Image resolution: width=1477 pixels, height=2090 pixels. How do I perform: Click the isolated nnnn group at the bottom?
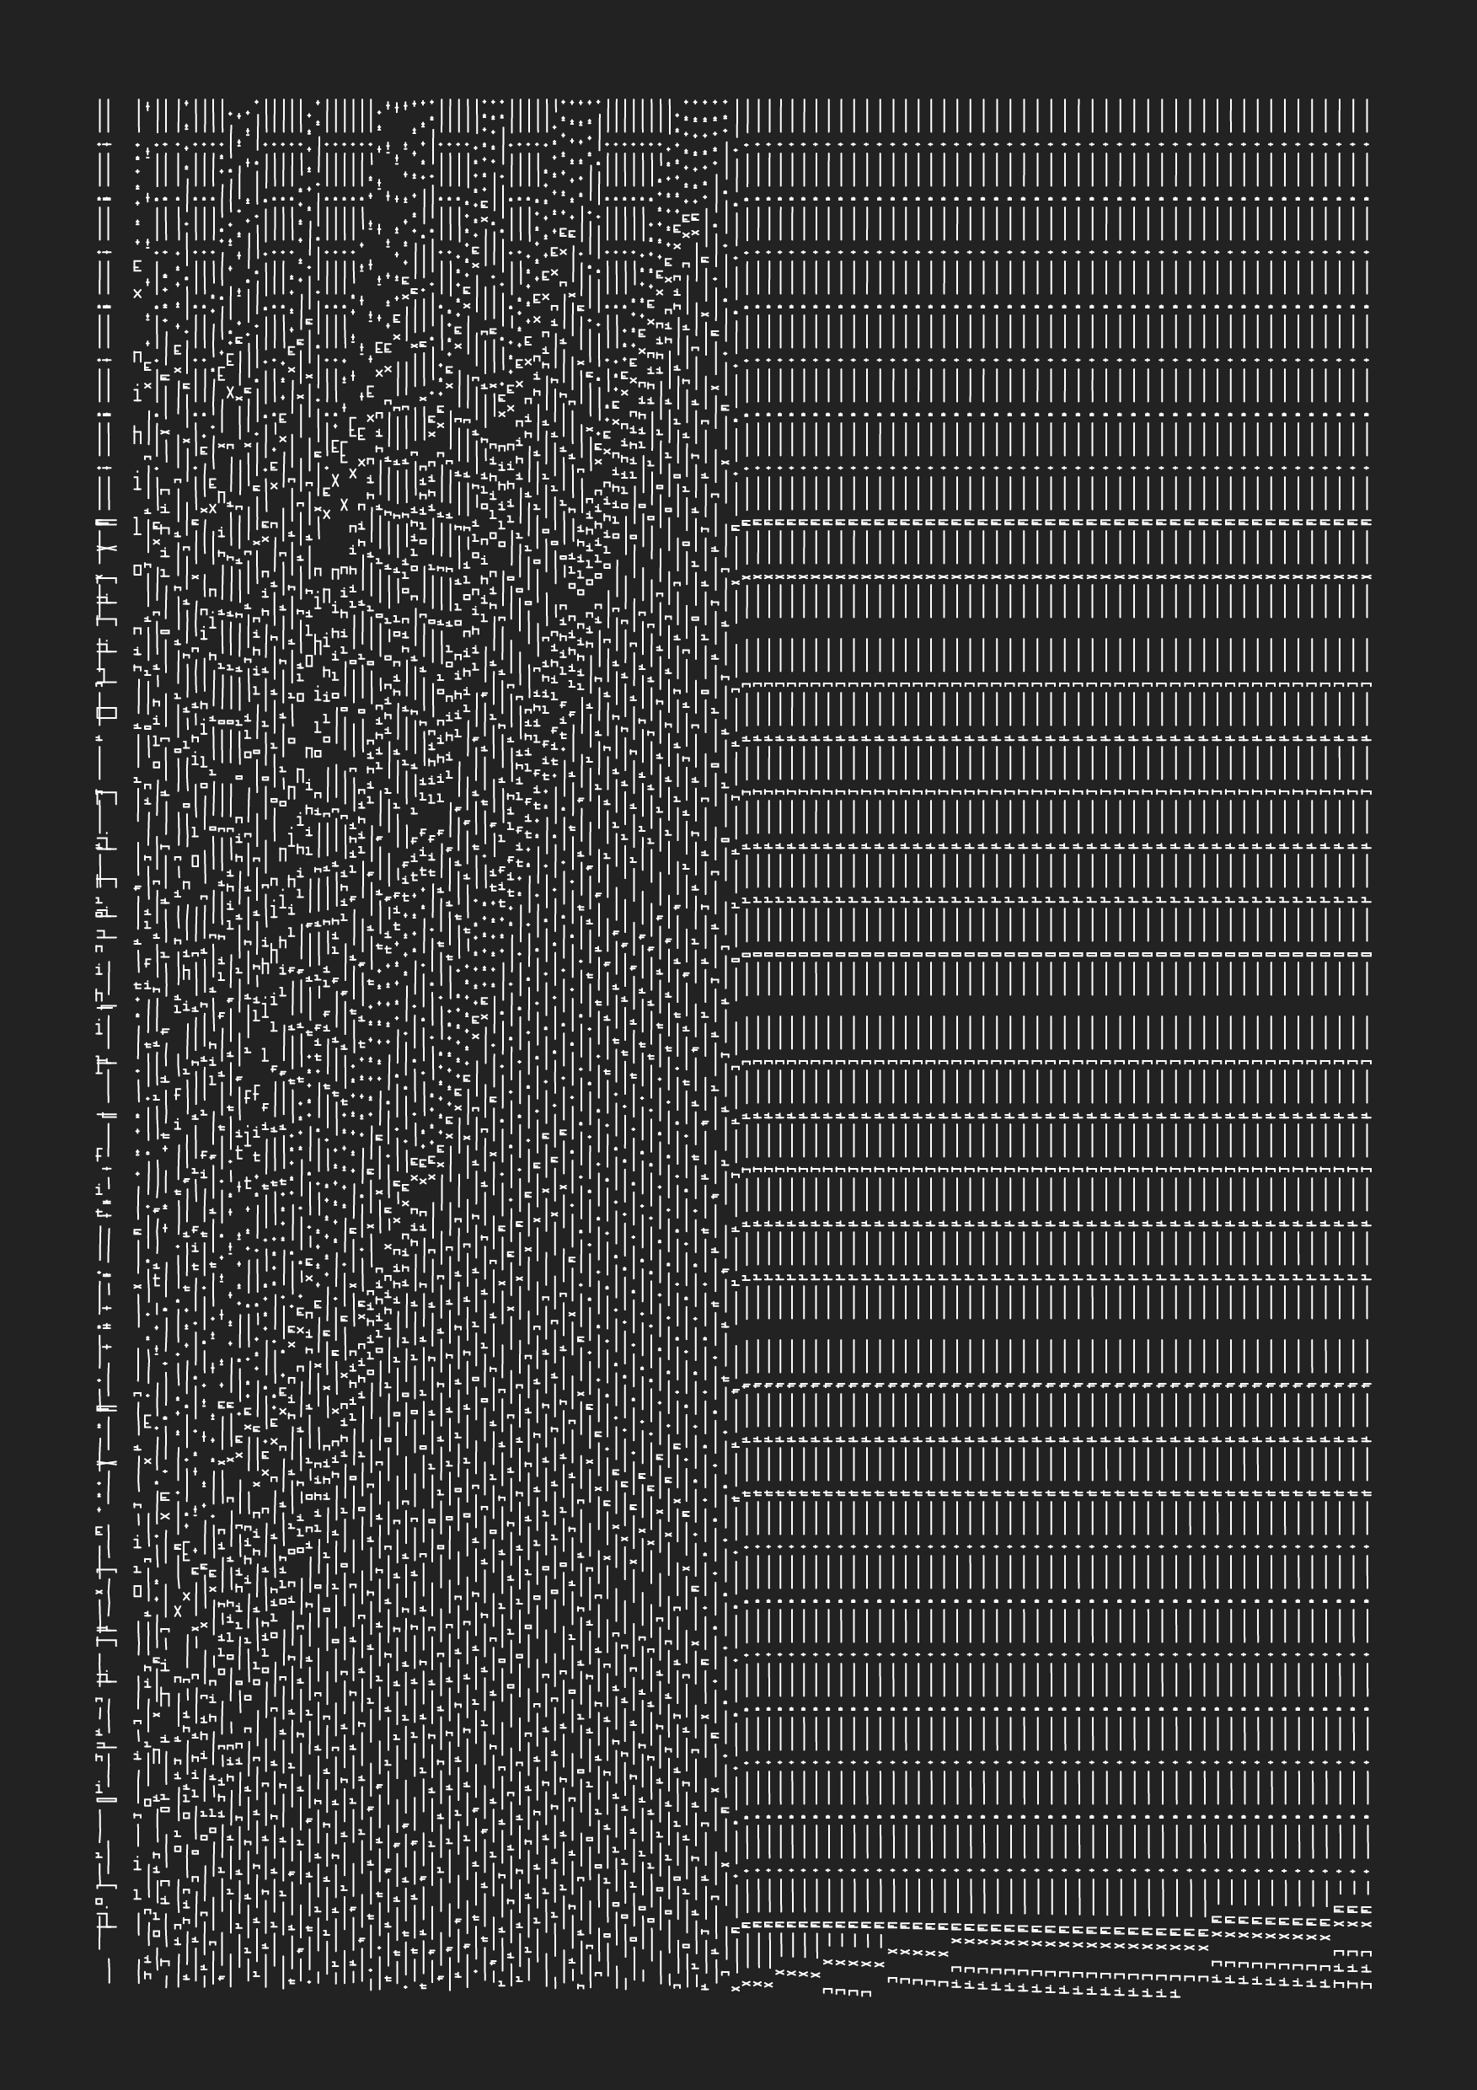(846, 1992)
